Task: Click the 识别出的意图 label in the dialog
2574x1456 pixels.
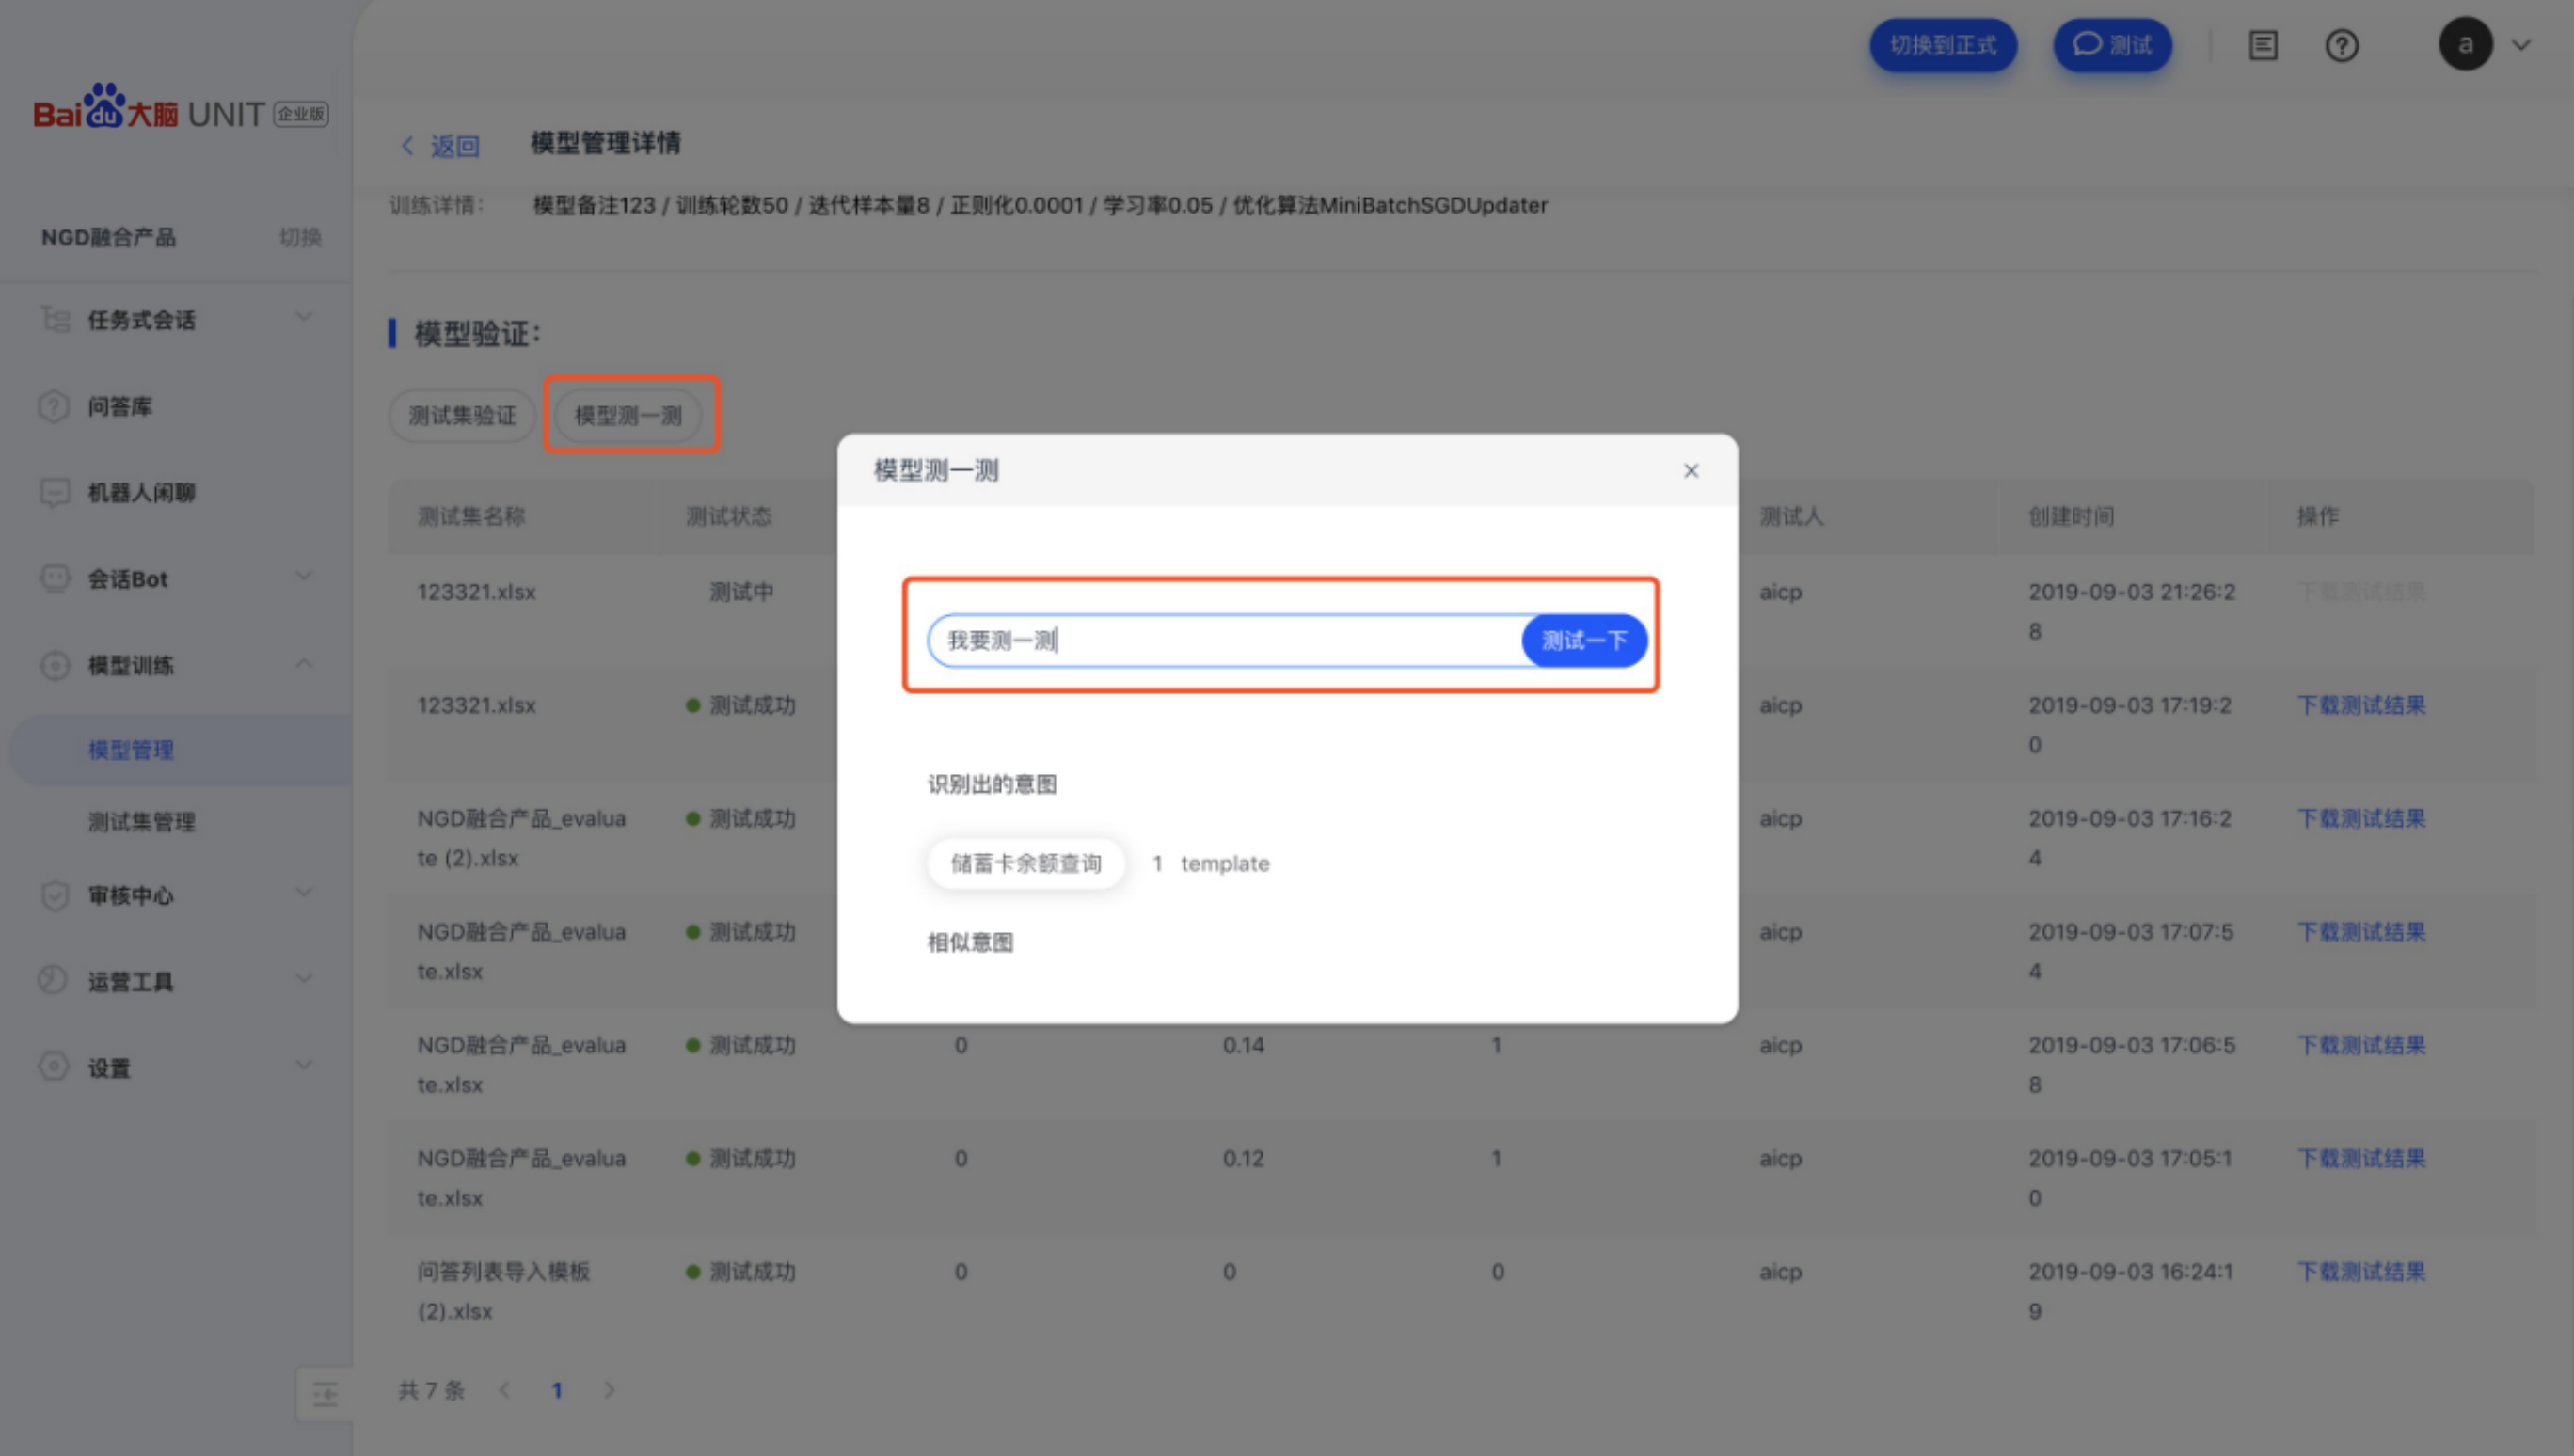Action: [x=992, y=784]
